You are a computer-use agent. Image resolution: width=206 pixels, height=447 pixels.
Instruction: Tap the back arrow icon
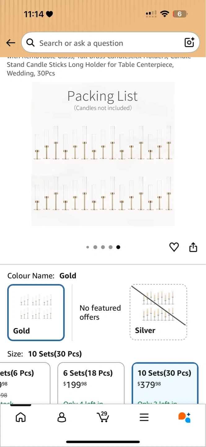click(x=11, y=43)
